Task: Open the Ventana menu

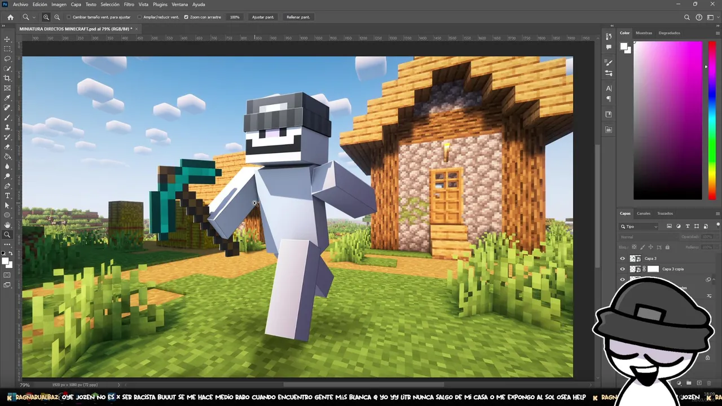Action: coord(179,4)
